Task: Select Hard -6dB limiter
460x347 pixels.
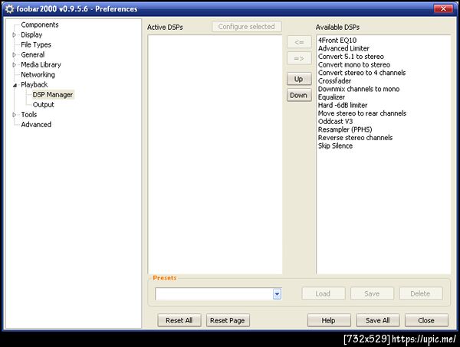Action: coord(343,105)
